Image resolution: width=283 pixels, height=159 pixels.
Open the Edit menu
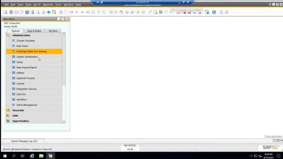(13, 5)
